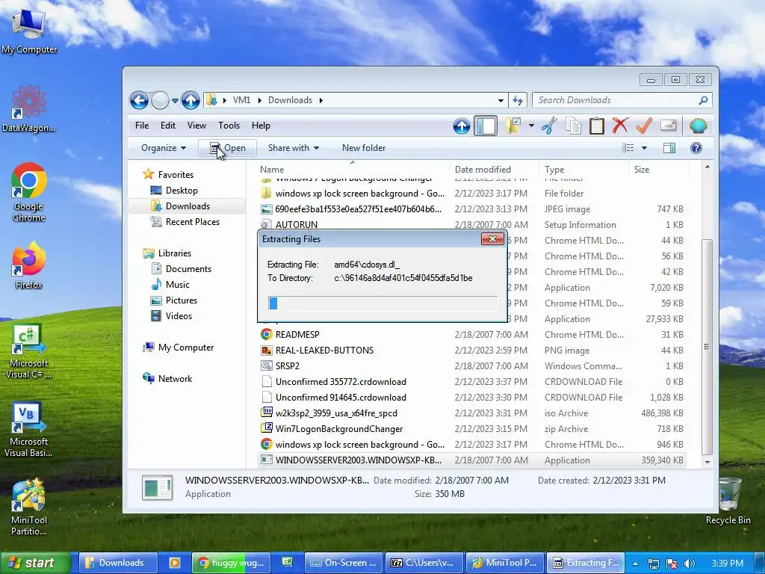Open the View menu

196,126
